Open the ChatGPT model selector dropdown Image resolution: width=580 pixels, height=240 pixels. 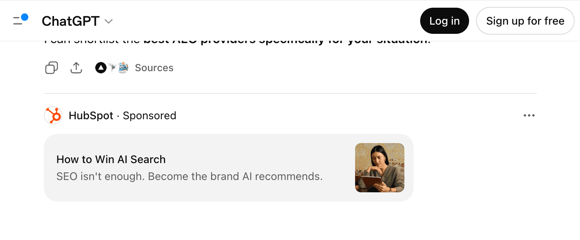tap(108, 21)
